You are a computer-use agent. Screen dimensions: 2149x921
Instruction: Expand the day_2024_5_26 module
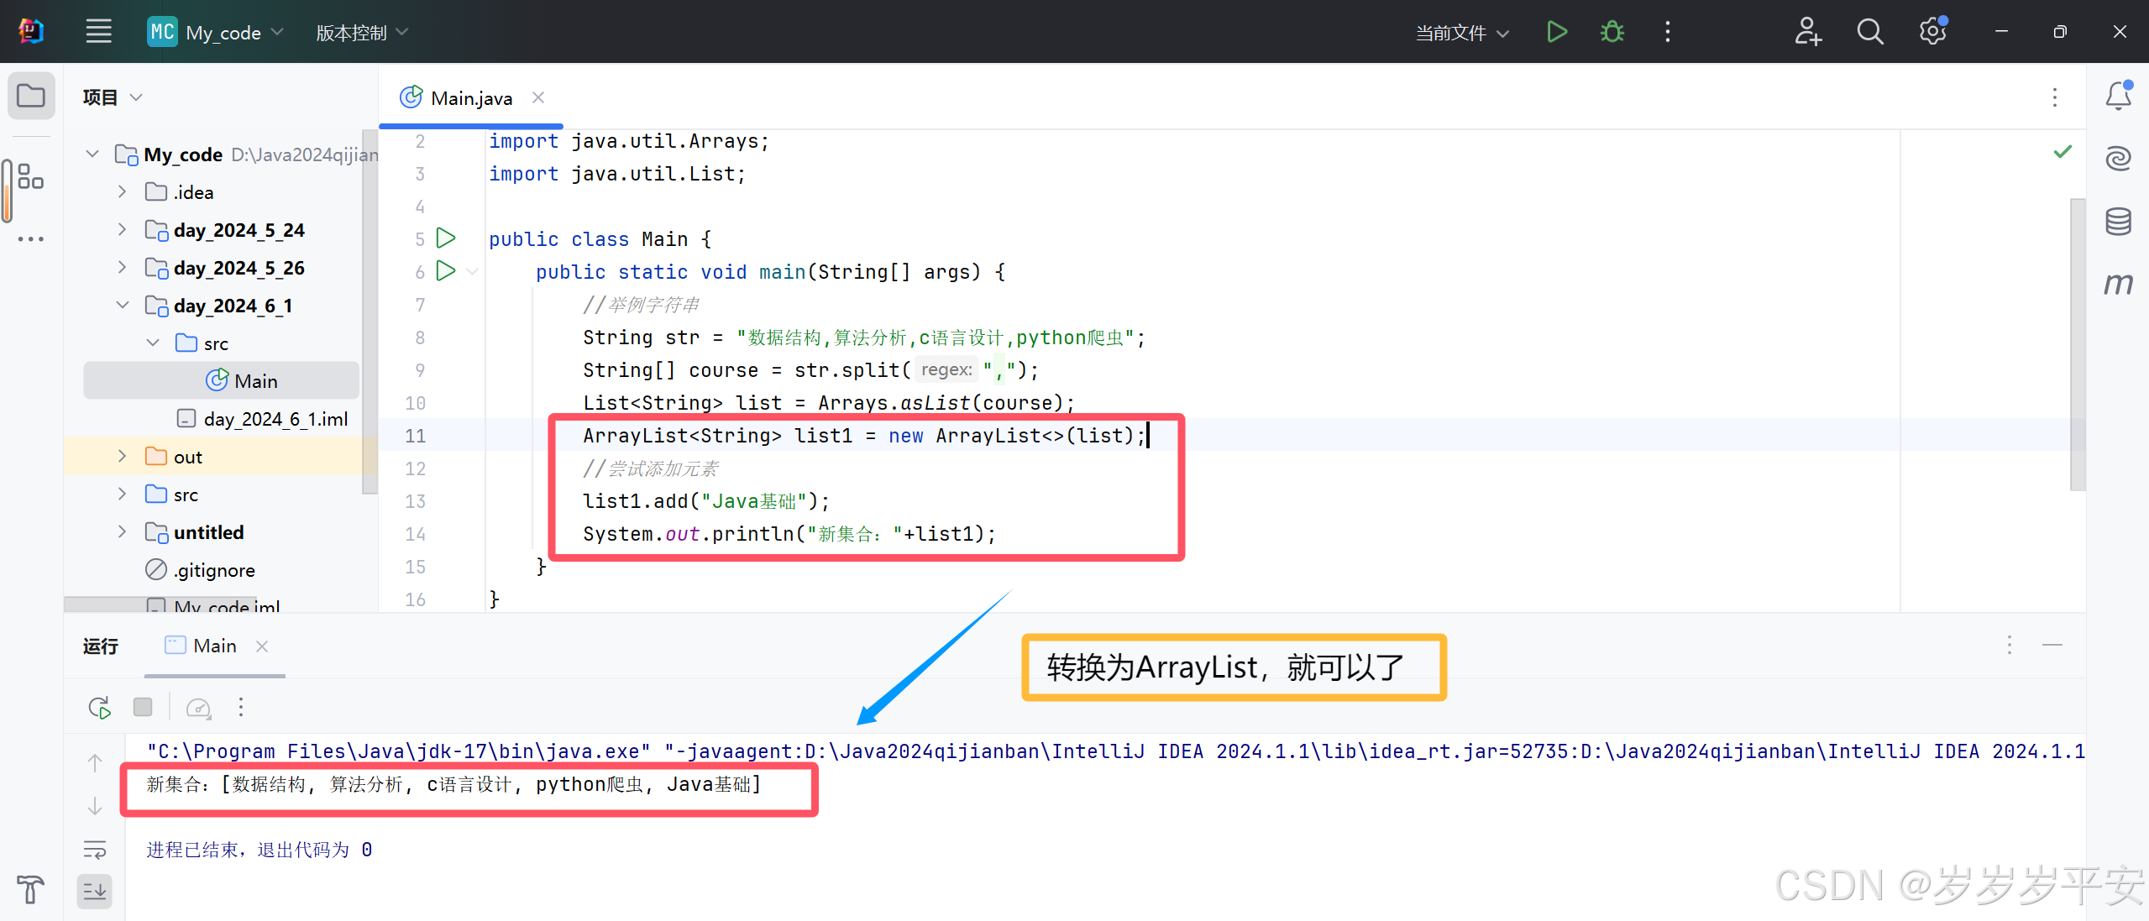(123, 267)
